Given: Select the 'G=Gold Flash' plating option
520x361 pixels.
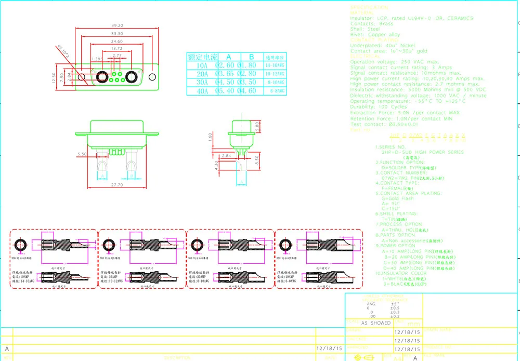Looking at the screenshot, I should [x=398, y=198].
